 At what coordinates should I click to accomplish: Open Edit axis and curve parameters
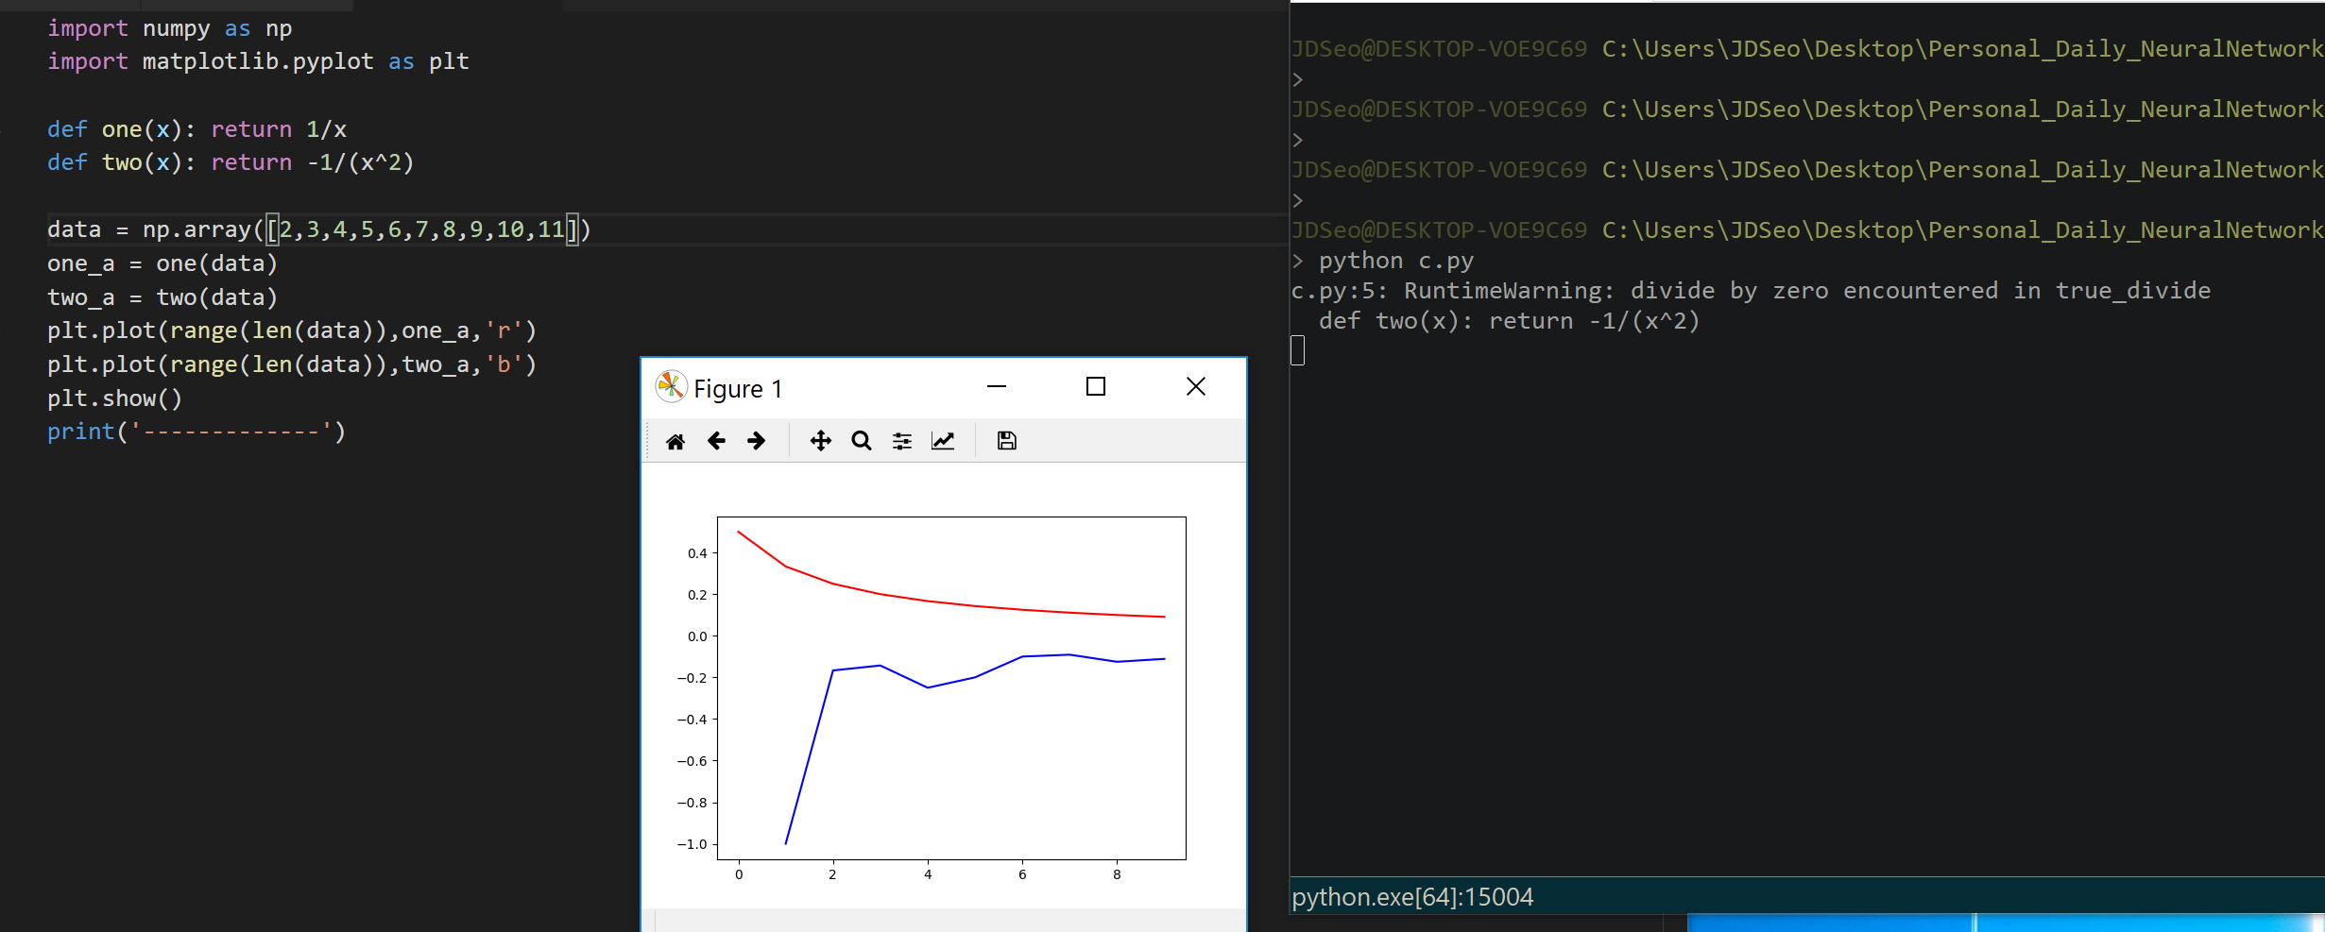point(943,441)
